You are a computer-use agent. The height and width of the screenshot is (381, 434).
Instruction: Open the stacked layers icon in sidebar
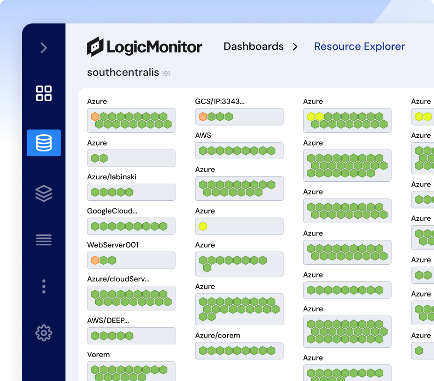tap(43, 193)
